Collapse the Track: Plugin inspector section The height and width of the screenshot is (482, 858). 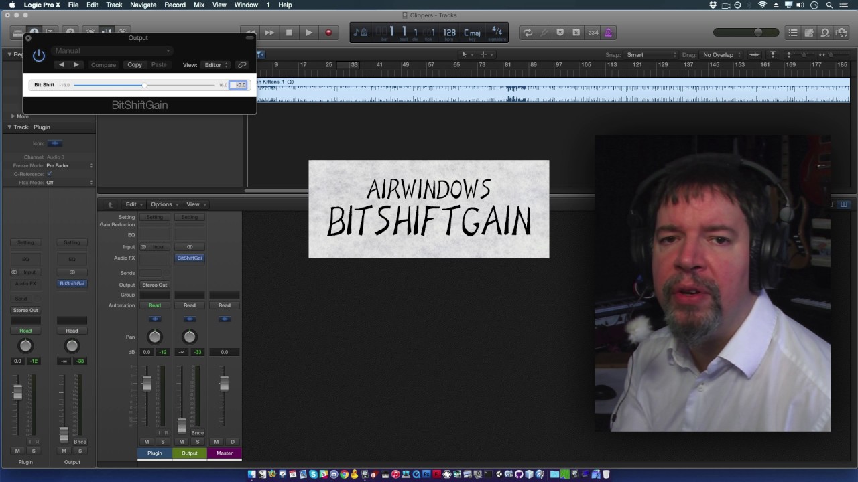pyautogui.click(x=9, y=127)
